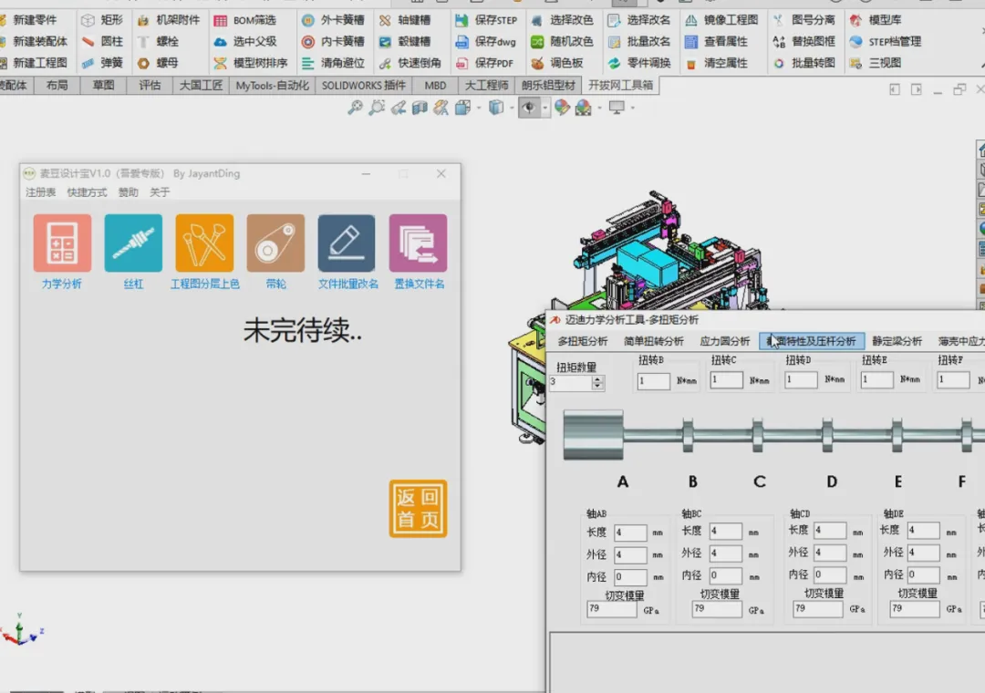Image resolution: width=985 pixels, height=693 pixels.
Task: Click the 随机改色 random color tool
Action: pyautogui.click(x=563, y=41)
